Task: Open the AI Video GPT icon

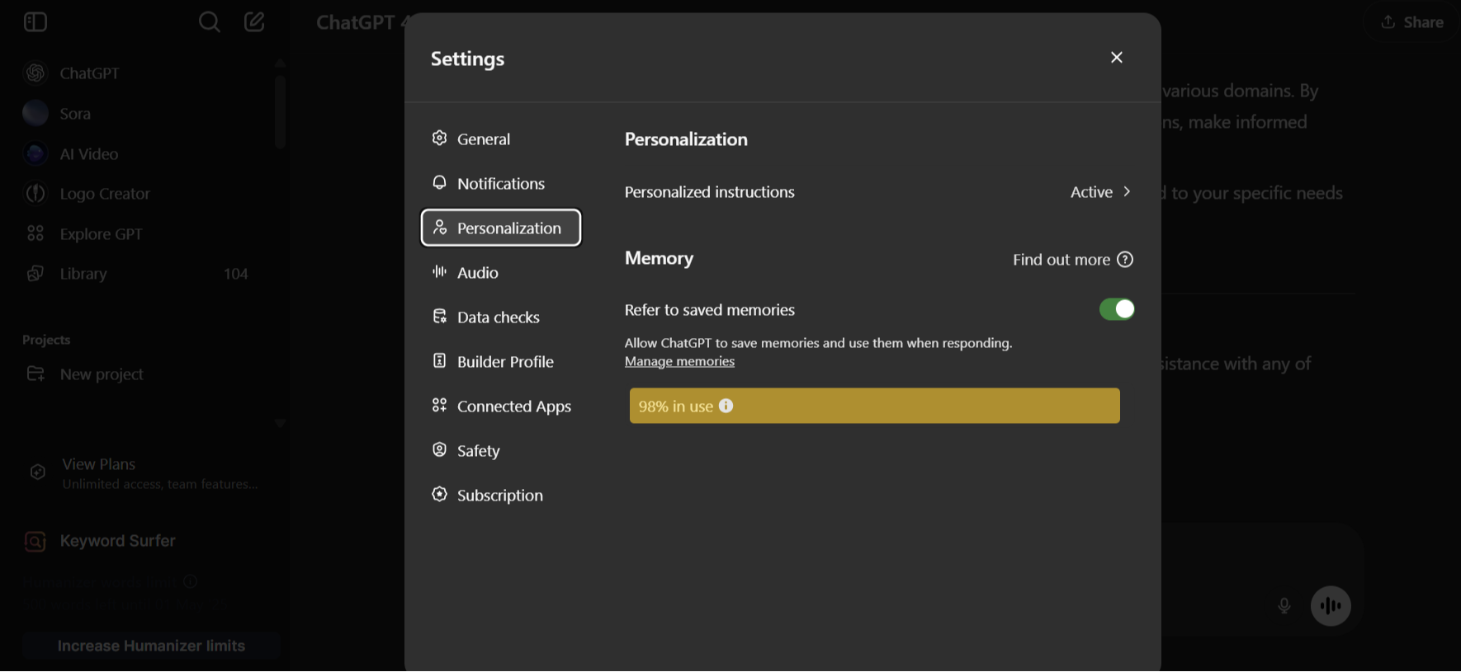Action: pyautogui.click(x=35, y=153)
